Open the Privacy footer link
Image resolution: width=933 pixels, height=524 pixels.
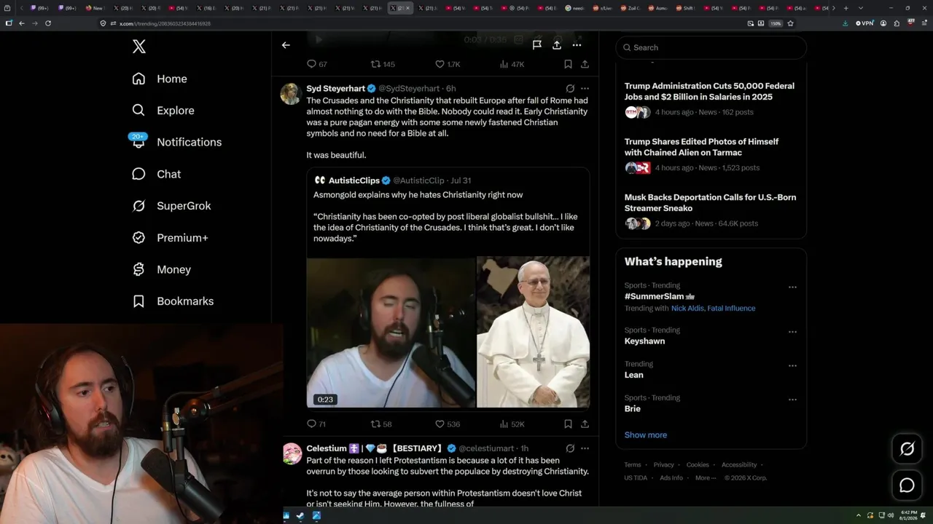[664, 465]
